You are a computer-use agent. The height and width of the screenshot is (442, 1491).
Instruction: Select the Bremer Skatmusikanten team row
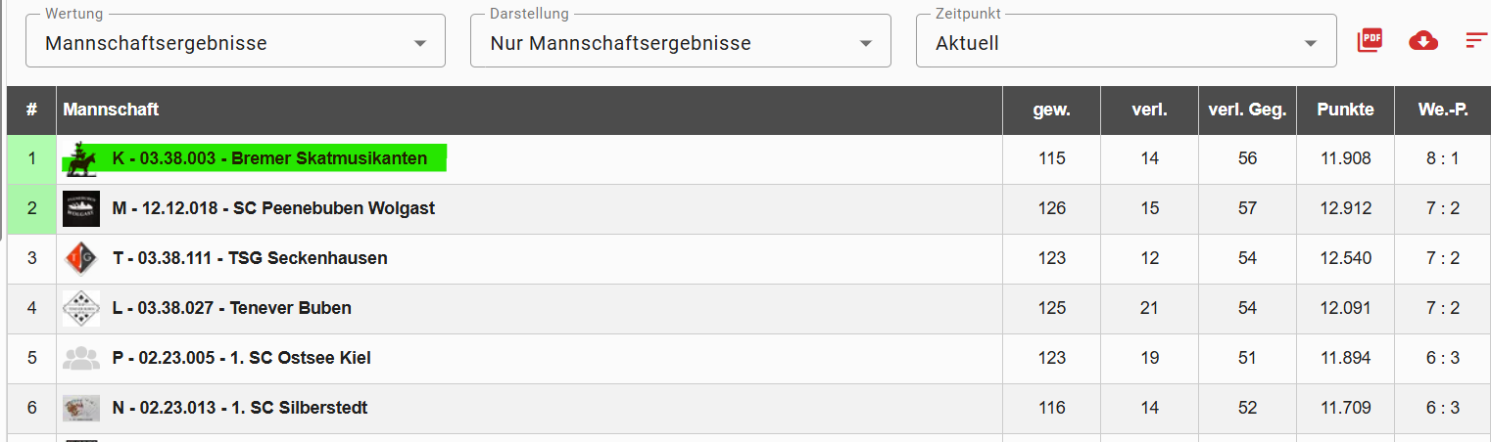click(269, 158)
